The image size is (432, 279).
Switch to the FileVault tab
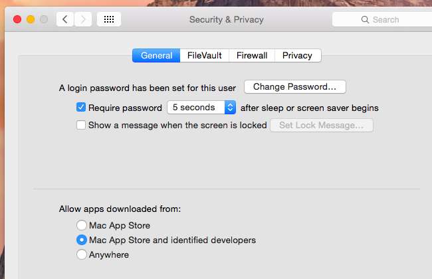205,56
